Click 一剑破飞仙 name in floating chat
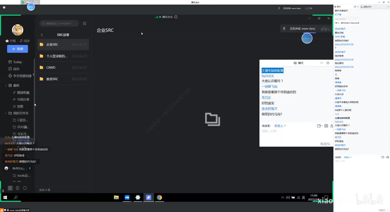 269,87
